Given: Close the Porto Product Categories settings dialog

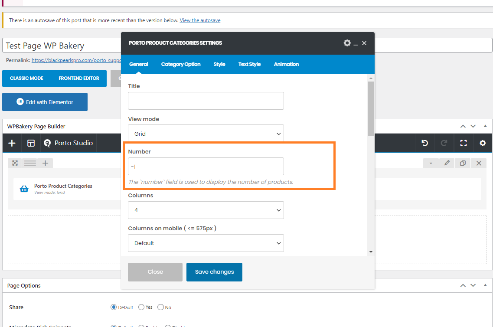Looking at the screenshot, I should pos(364,43).
